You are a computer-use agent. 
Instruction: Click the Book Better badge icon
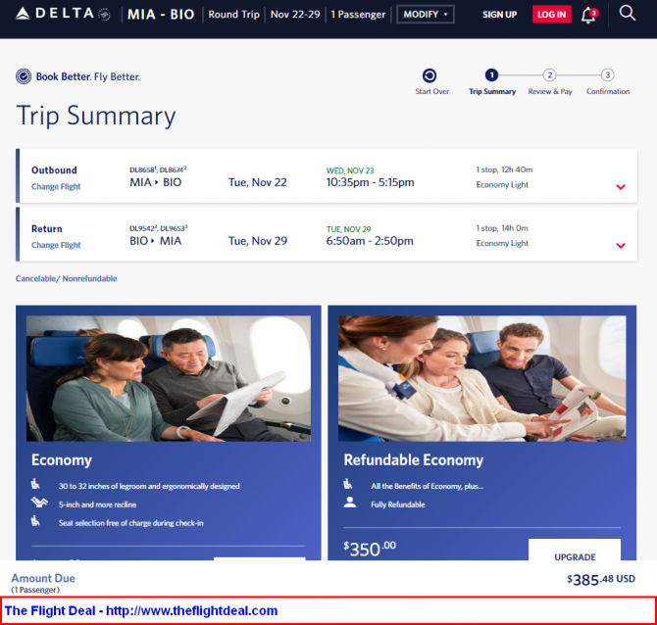tap(24, 76)
